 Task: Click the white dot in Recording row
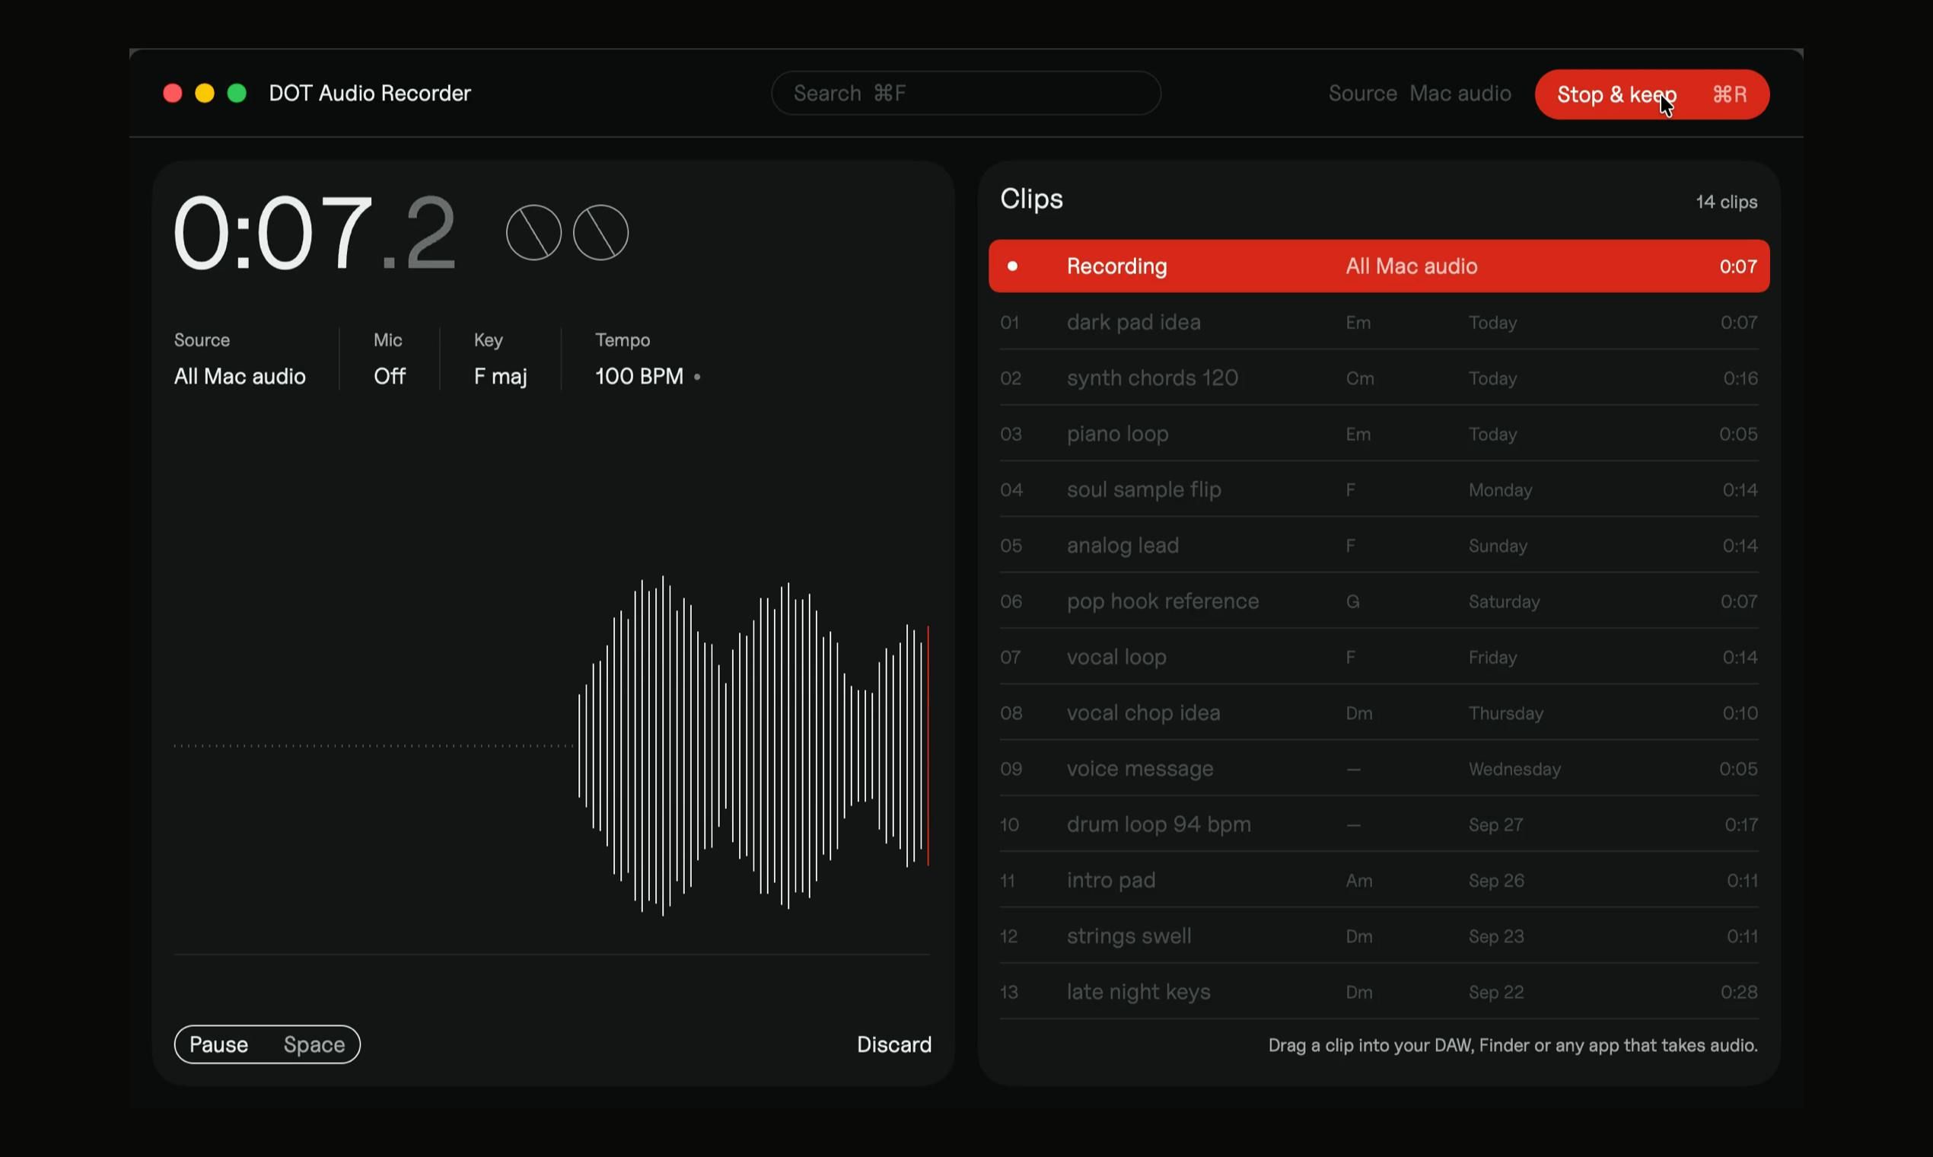[1011, 266]
